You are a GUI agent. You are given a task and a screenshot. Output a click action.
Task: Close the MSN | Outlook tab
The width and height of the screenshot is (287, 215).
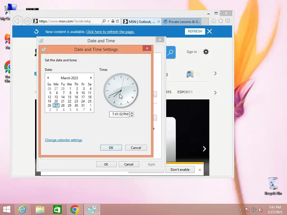click(159, 22)
